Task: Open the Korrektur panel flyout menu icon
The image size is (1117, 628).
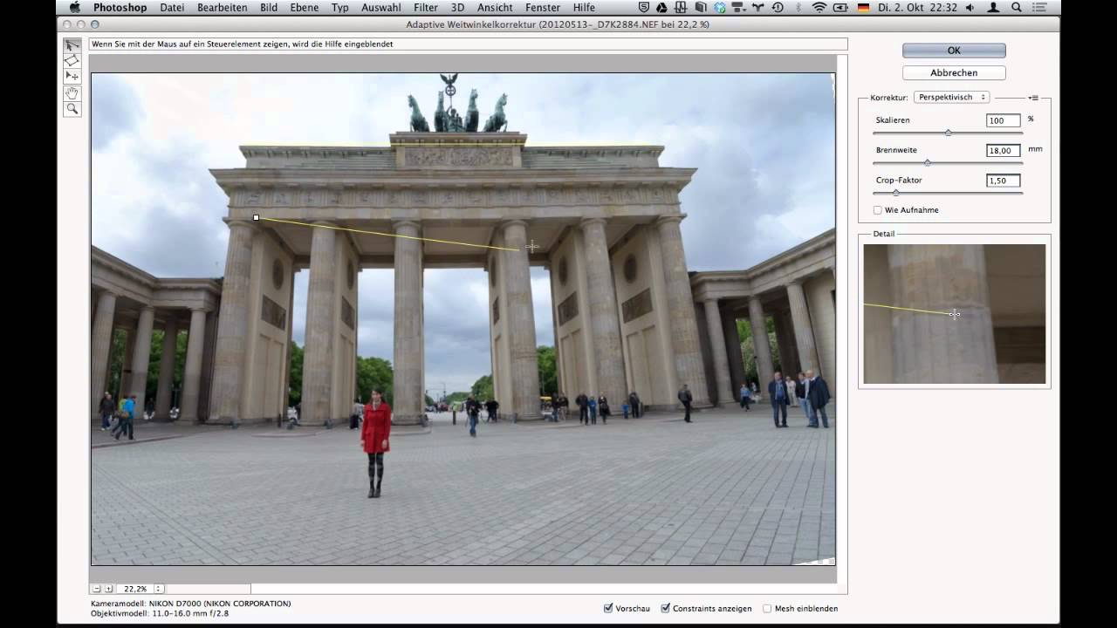Action: pos(1033,98)
